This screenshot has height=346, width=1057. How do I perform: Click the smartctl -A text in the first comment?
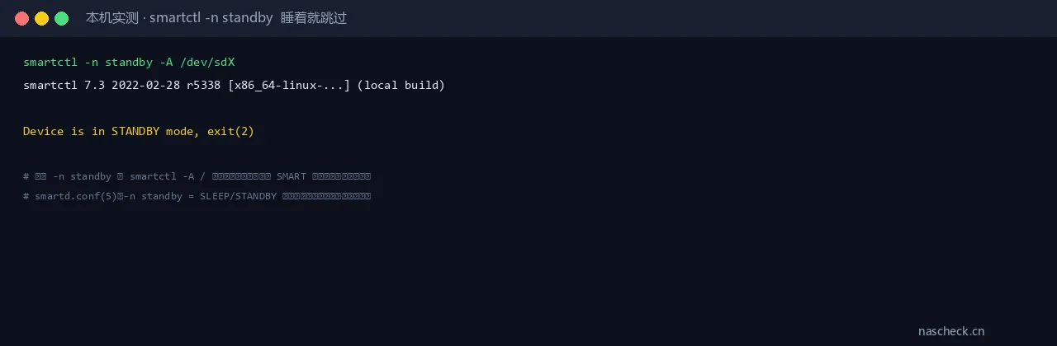click(162, 176)
